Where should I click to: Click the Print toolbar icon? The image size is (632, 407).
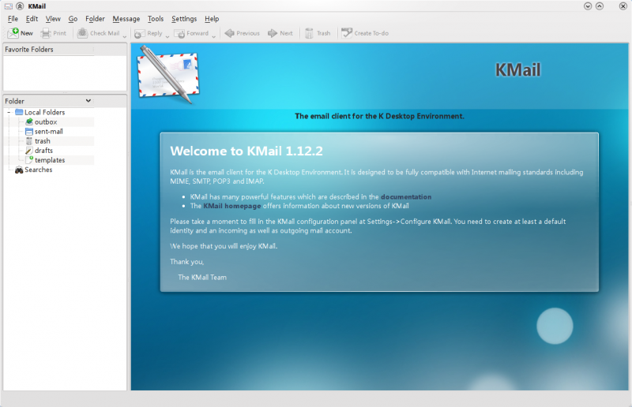point(46,33)
